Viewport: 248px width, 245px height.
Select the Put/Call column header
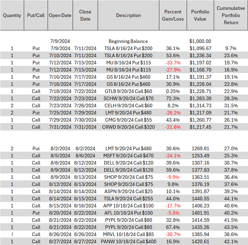pos(36,15)
